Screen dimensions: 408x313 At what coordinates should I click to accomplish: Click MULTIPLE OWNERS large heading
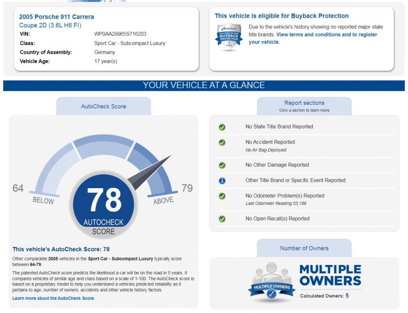point(330,275)
